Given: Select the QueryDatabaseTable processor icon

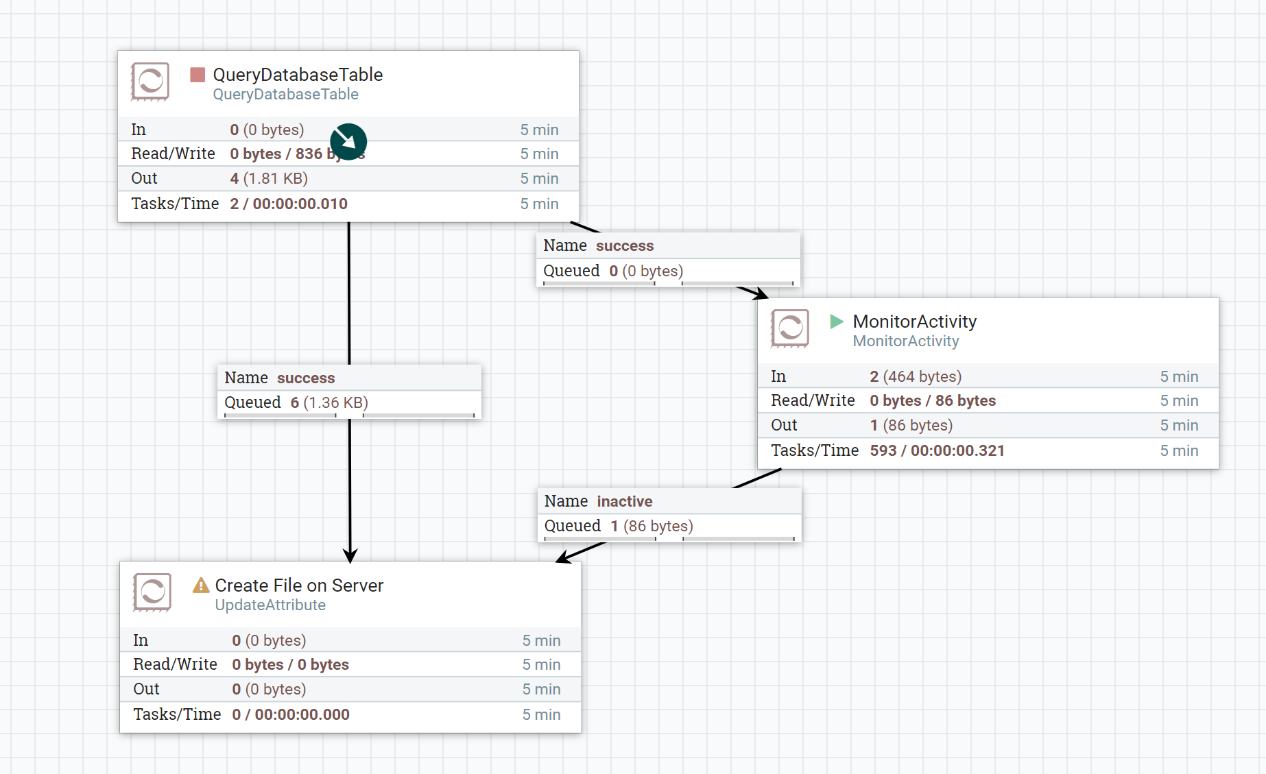Looking at the screenshot, I should [150, 82].
